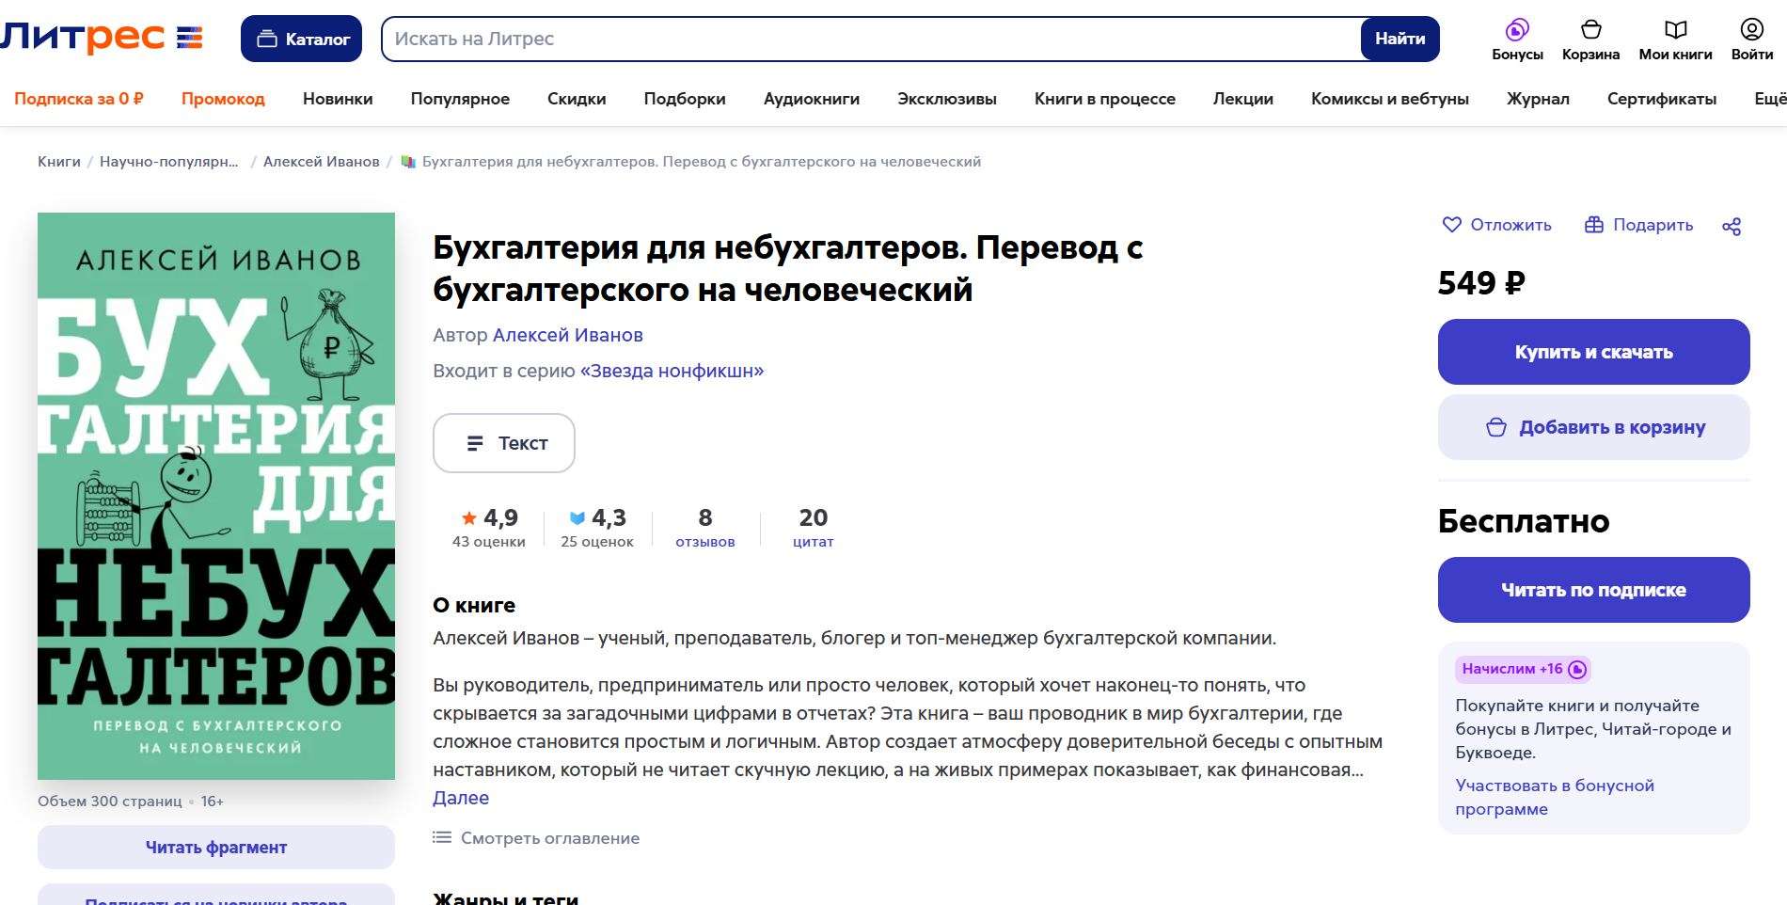Open author link Алексей Иванов under the title

point(568,335)
